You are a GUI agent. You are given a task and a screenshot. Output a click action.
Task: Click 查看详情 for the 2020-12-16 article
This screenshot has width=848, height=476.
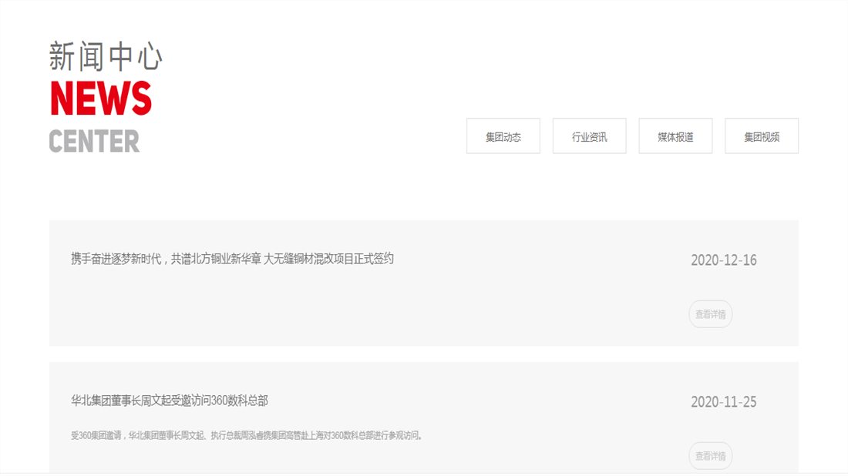point(710,314)
